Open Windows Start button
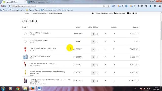Viewport: 162px width, 91px height. pyautogui.click(x=3, y=89)
